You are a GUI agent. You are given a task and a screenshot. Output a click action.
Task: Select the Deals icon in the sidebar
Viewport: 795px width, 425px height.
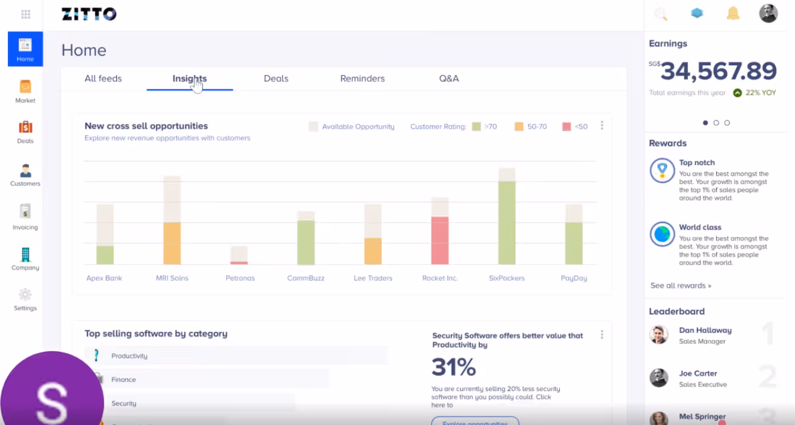pos(25,132)
